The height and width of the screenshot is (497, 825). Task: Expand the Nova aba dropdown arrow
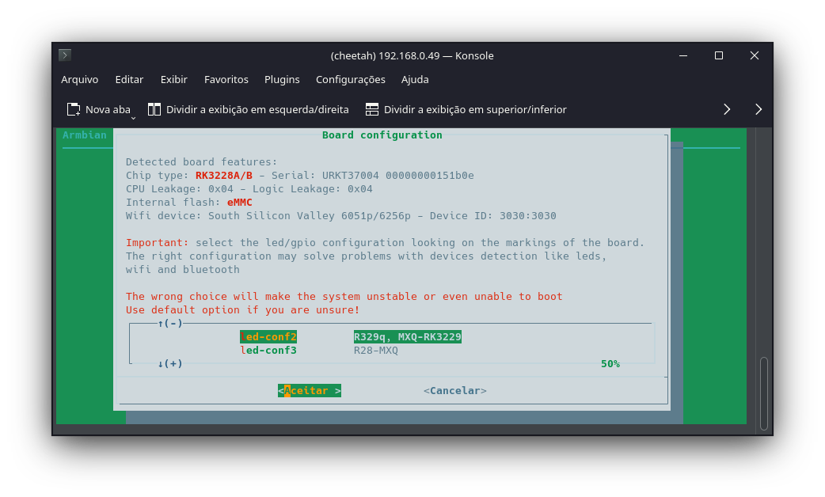click(x=134, y=118)
